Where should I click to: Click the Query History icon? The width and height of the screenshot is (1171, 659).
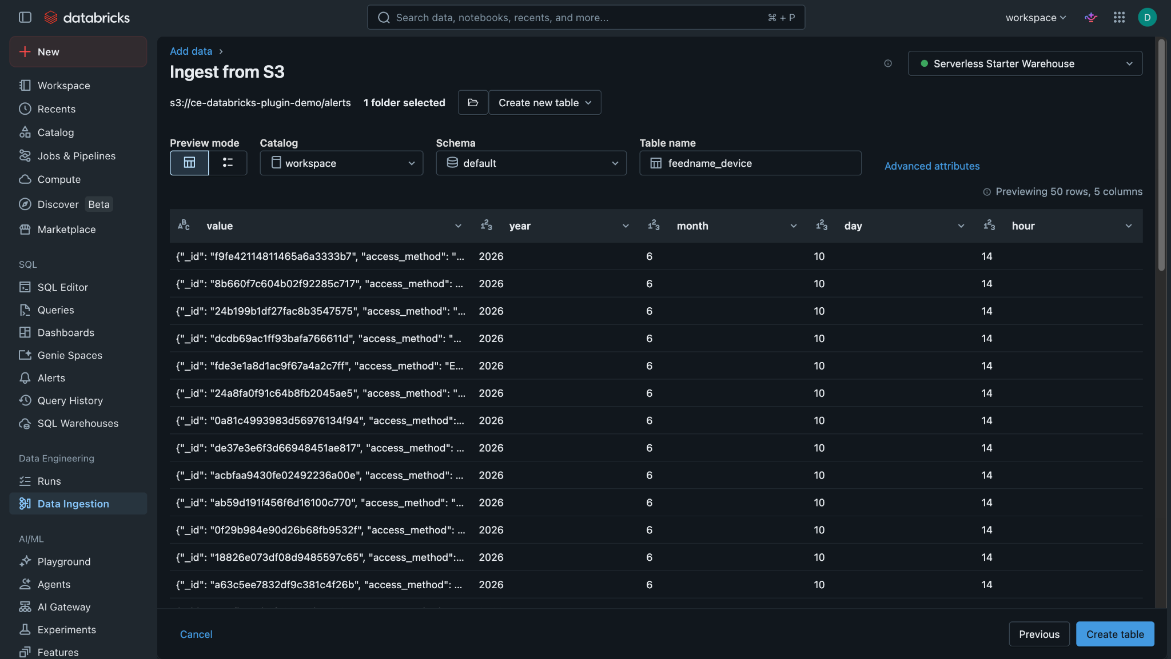25,400
